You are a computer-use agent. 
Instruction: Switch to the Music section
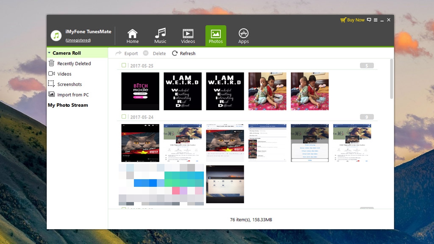click(x=160, y=36)
